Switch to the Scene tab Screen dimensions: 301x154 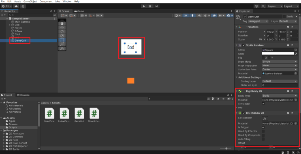pyautogui.click(x=64, y=11)
